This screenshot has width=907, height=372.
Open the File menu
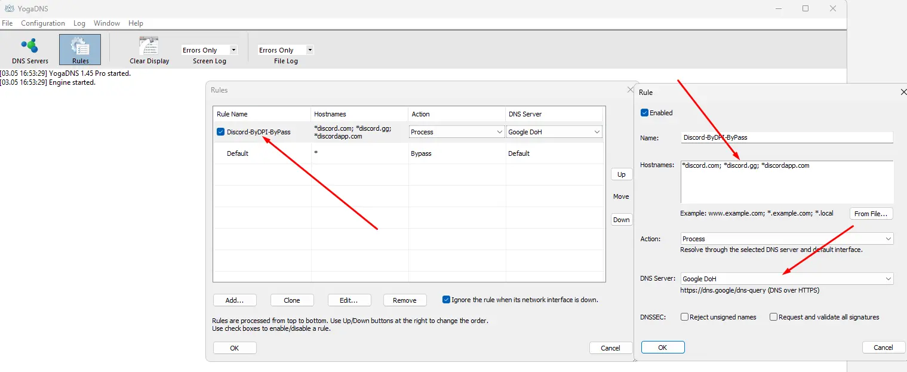(x=7, y=23)
